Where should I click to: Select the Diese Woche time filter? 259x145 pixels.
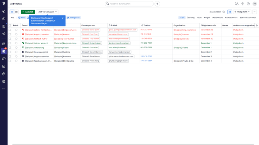point(217,18)
